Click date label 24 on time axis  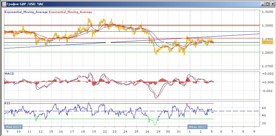click(x=125, y=131)
